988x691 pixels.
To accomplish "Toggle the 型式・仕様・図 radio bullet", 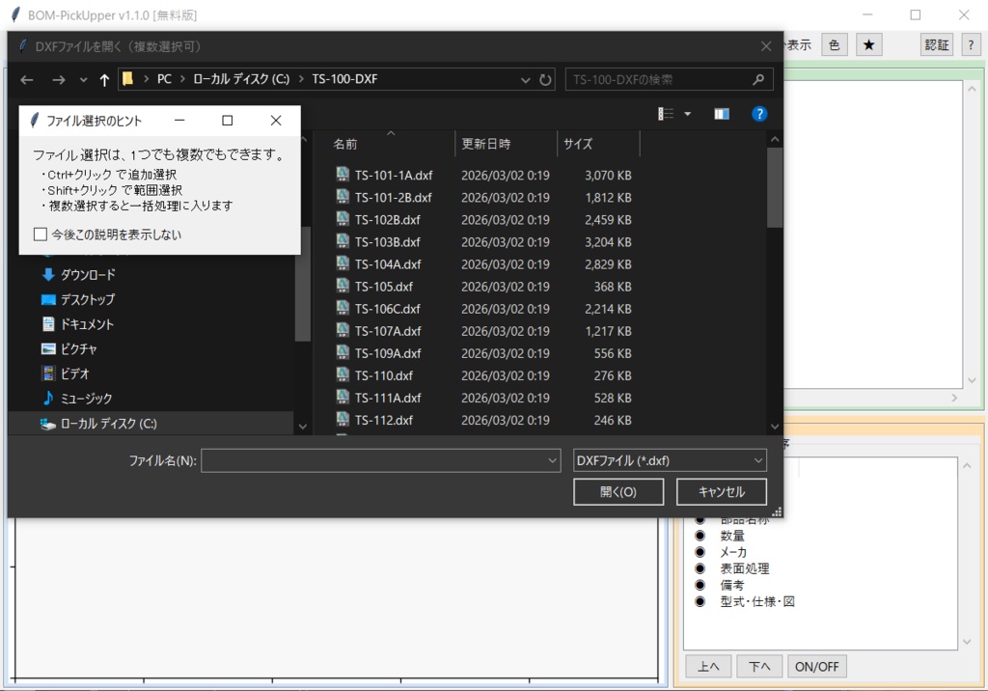I will [x=700, y=601].
